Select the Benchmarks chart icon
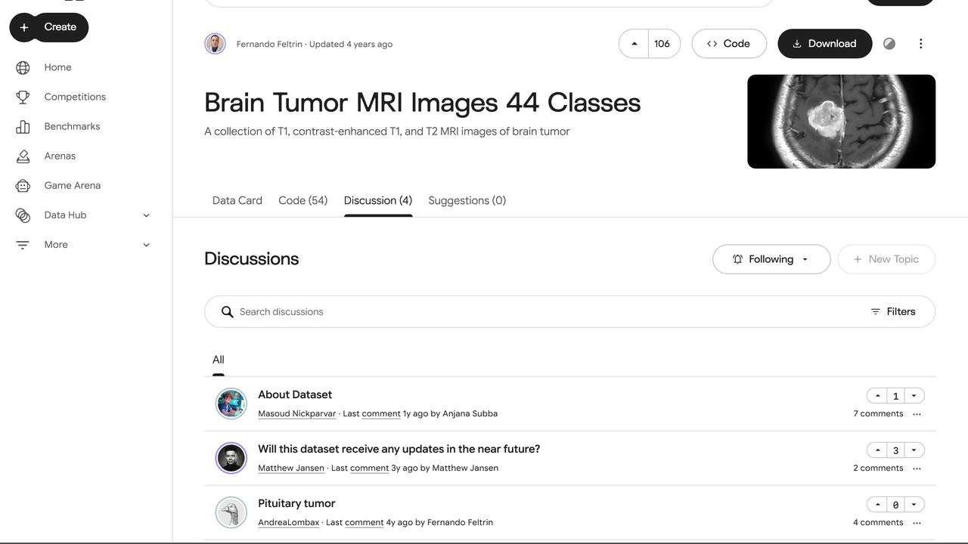The height and width of the screenshot is (544, 968). pos(23,126)
